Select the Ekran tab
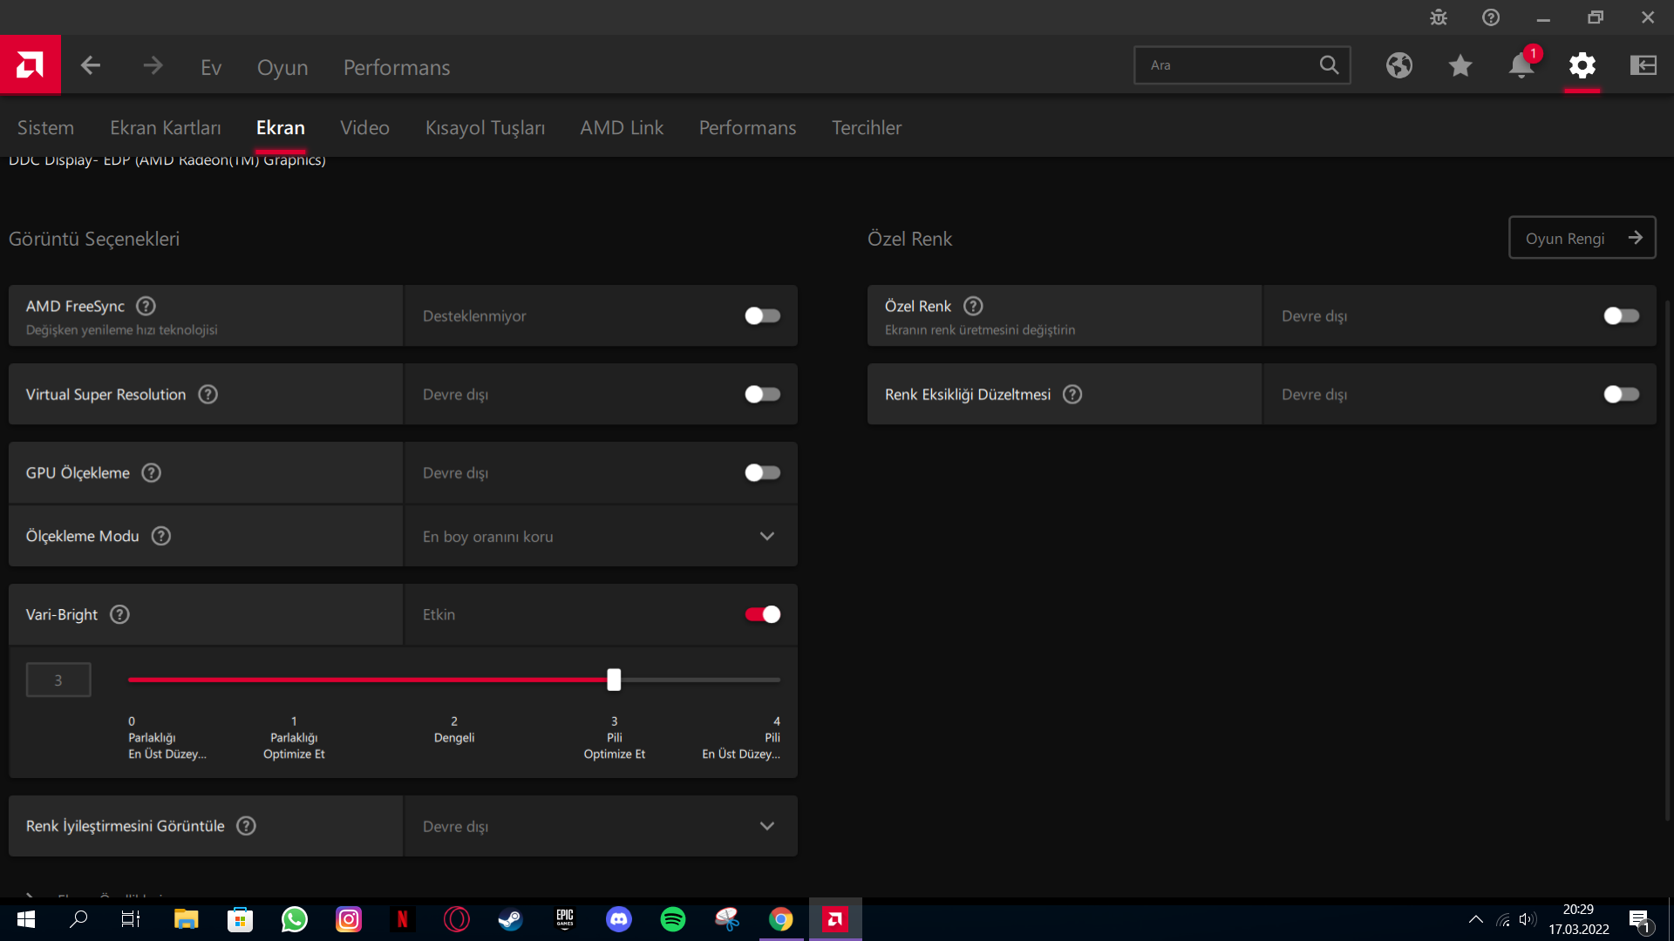The height and width of the screenshot is (941, 1674). point(281,127)
